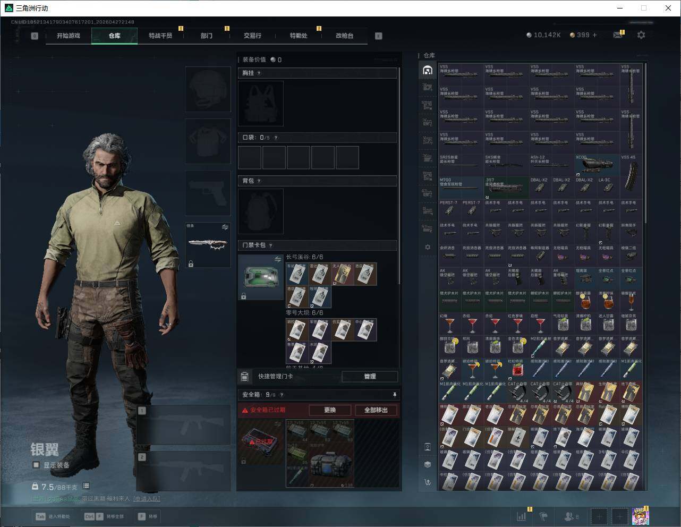Click the 长弓溪谷: 6/6 label

(x=304, y=257)
